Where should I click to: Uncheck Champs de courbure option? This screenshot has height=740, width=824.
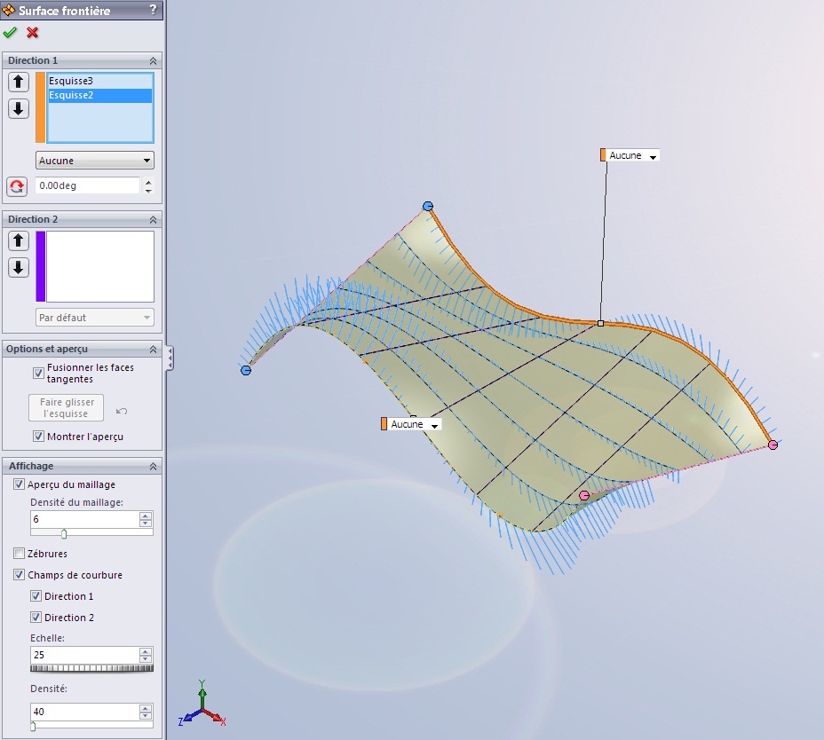tap(19, 575)
